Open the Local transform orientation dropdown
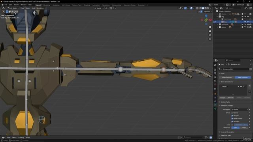 coord(99,8)
